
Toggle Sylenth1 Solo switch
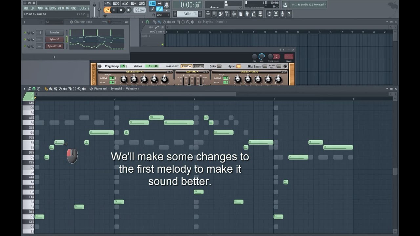tap(219, 66)
